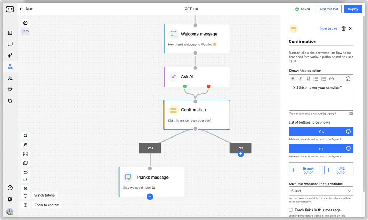Screen dimensions: 368x220
Task: Deploy the GPT bot
Action: pos(353,9)
